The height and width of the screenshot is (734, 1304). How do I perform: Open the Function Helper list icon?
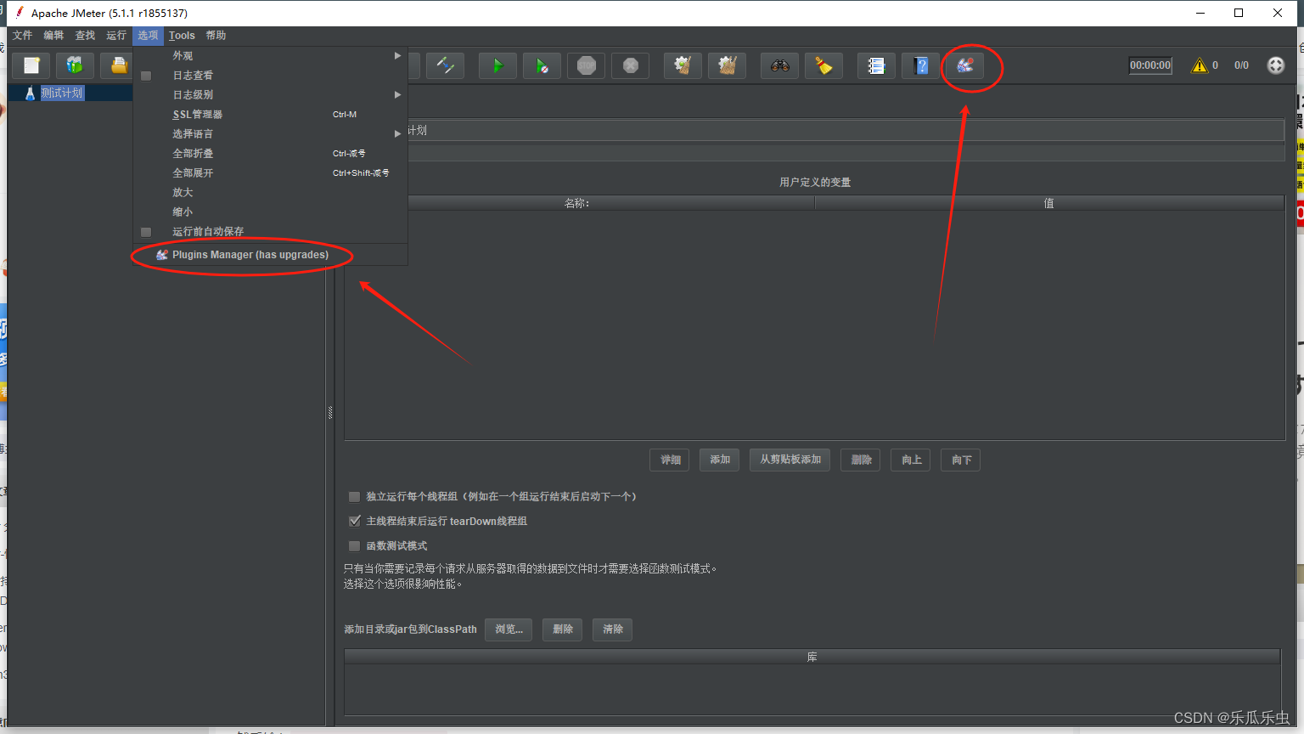(876, 65)
